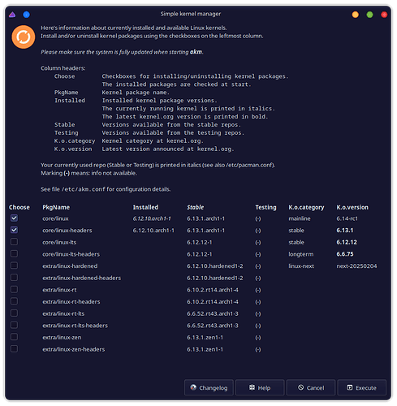Check the extra/linux-hardened checkbox
This screenshot has width=397, height=406.
pos(14,266)
